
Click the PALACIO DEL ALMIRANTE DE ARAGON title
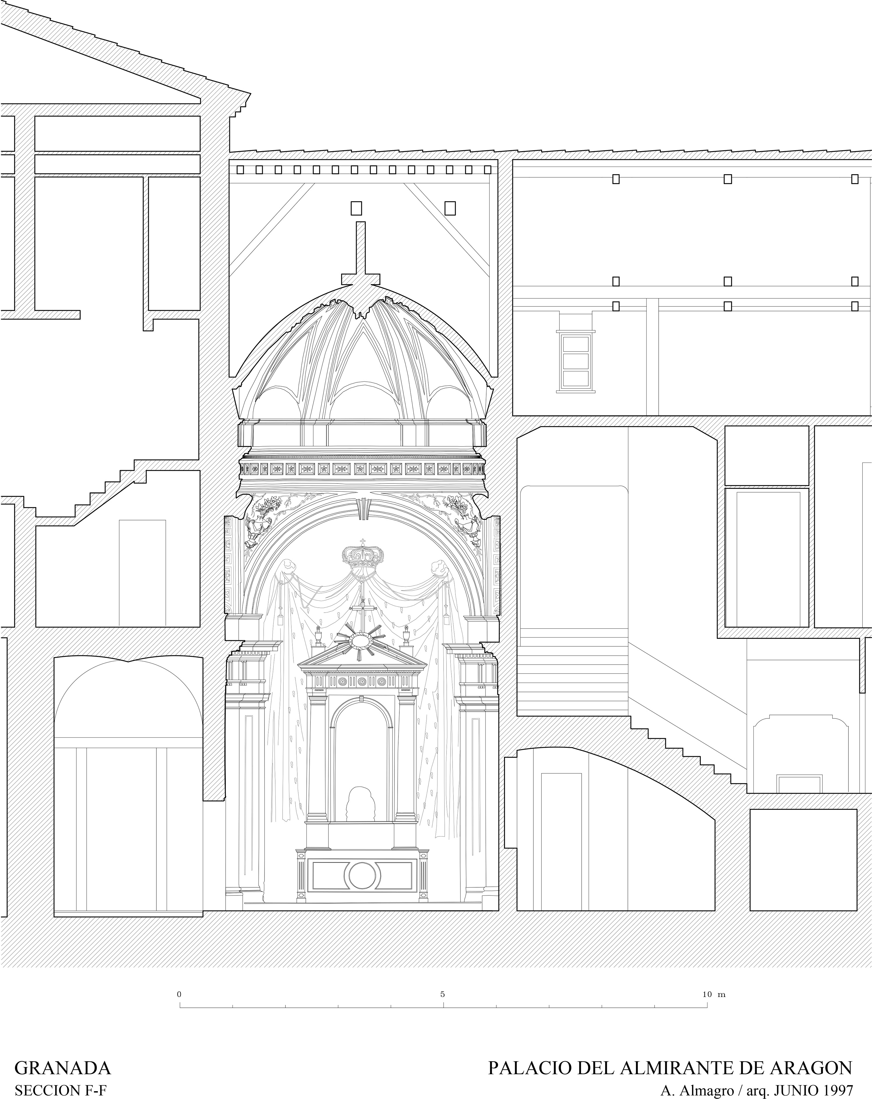click(670, 1068)
